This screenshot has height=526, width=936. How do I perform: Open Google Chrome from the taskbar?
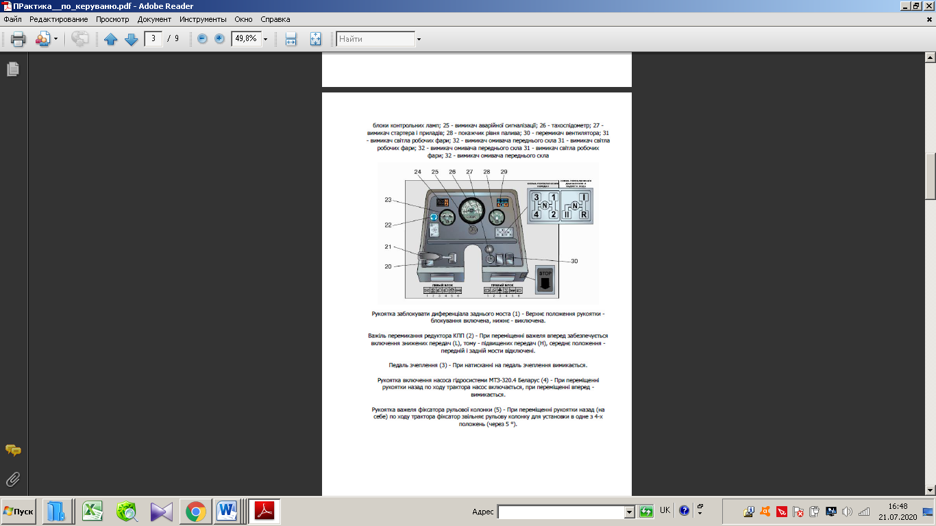click(x=196, y=512)
